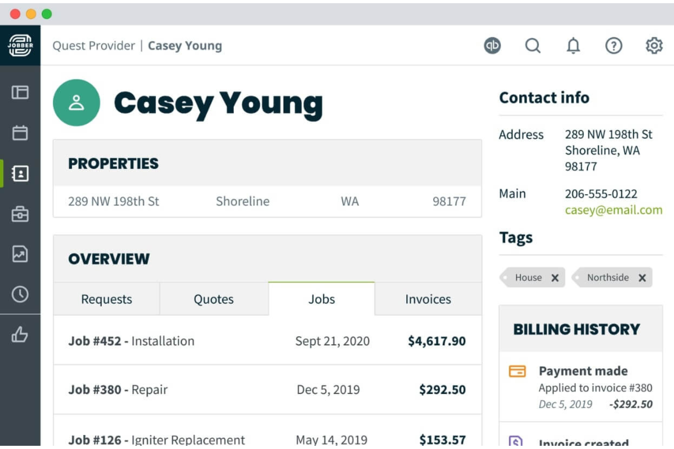Image resolution: width=674 pixels, height=449 pixels.
Task: Switch to the Invoices tab
Action: tap(428, 299)
